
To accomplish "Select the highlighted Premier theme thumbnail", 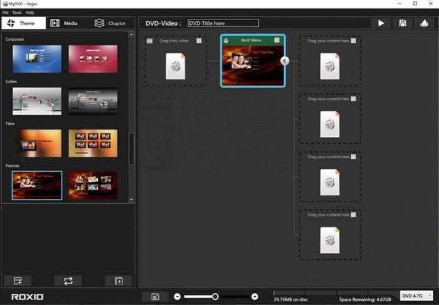I will point(37,185).
